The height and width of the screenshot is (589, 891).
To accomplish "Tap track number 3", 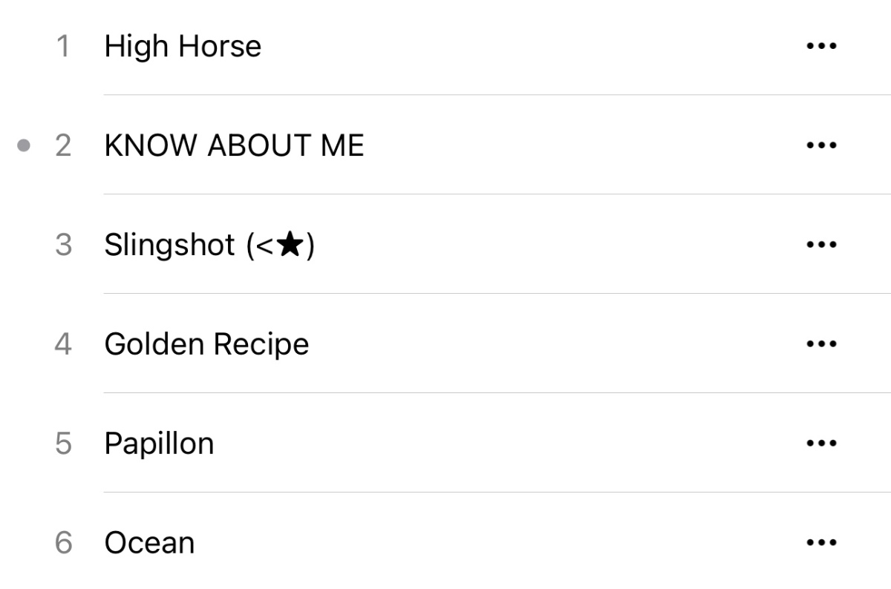I will pos(63,246).
